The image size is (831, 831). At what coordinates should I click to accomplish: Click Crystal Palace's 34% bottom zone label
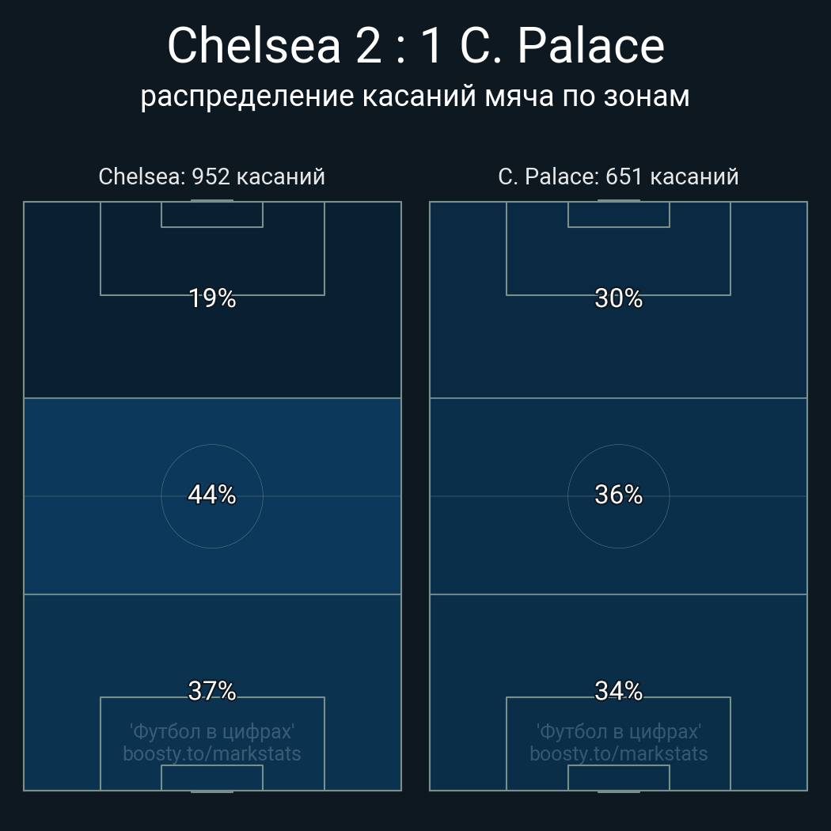(x=618, y=691)
